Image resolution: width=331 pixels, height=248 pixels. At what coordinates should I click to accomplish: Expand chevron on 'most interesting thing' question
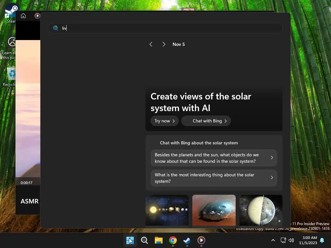[x=272, y=178]
